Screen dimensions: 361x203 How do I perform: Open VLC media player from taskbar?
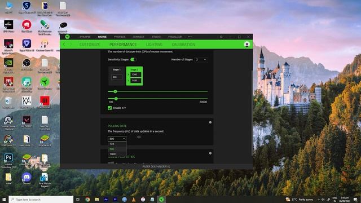(x=134, y=199)
